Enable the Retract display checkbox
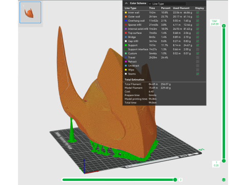Screen dimensions: 246x185 click(x=198, y=62)
